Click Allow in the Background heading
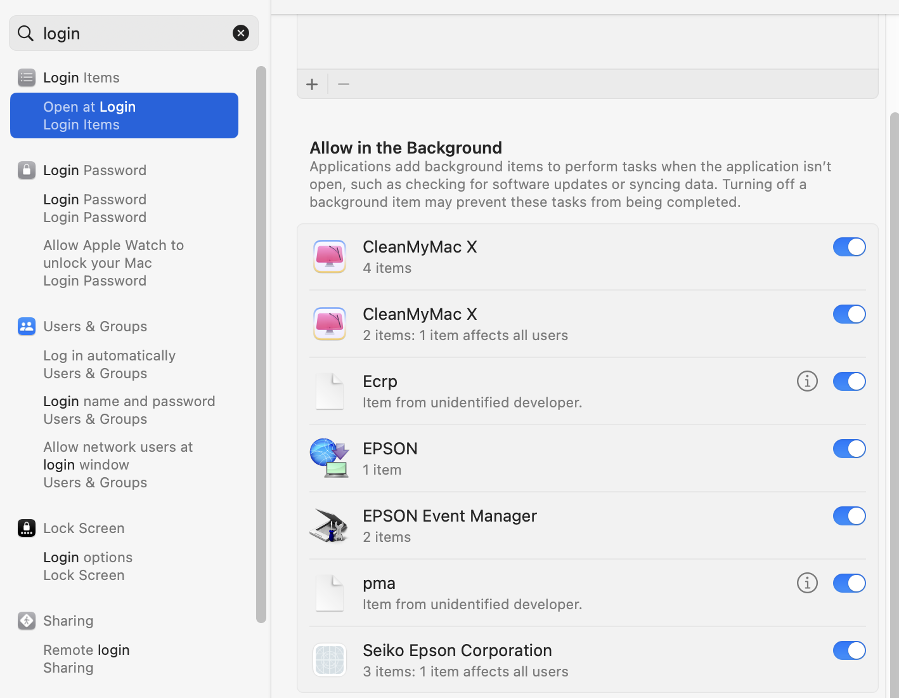899x698 pixels. [x=406, y=148]
